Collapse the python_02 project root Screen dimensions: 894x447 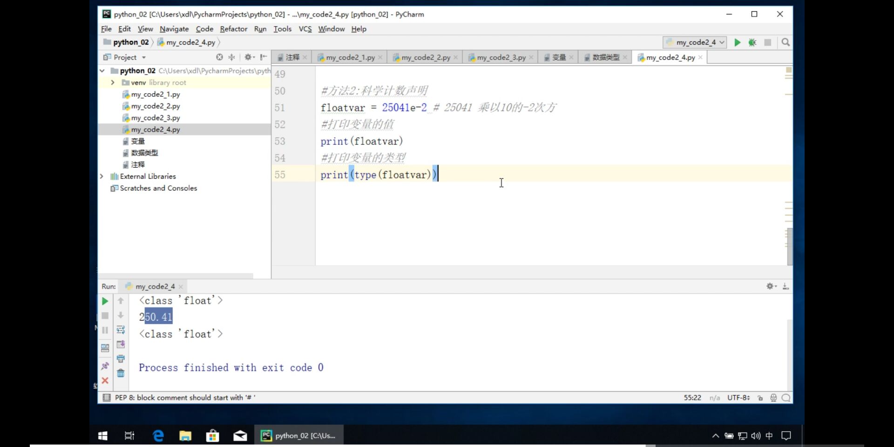[x=102, y=71]
